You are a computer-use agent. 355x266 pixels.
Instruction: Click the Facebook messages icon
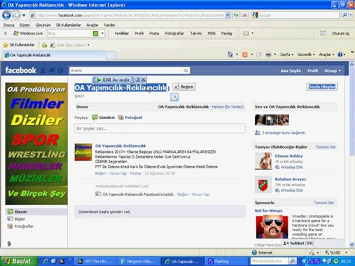pyautogui.click(x=52, y=71)
